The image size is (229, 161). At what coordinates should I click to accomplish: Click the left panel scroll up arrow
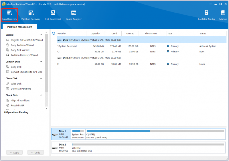[46, 32]
